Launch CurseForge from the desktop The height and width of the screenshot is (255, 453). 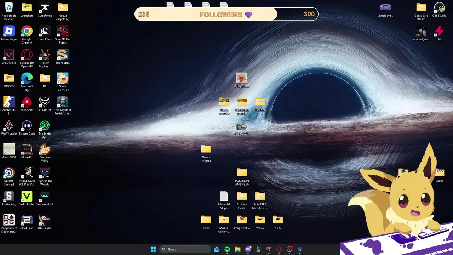(45, 7)
